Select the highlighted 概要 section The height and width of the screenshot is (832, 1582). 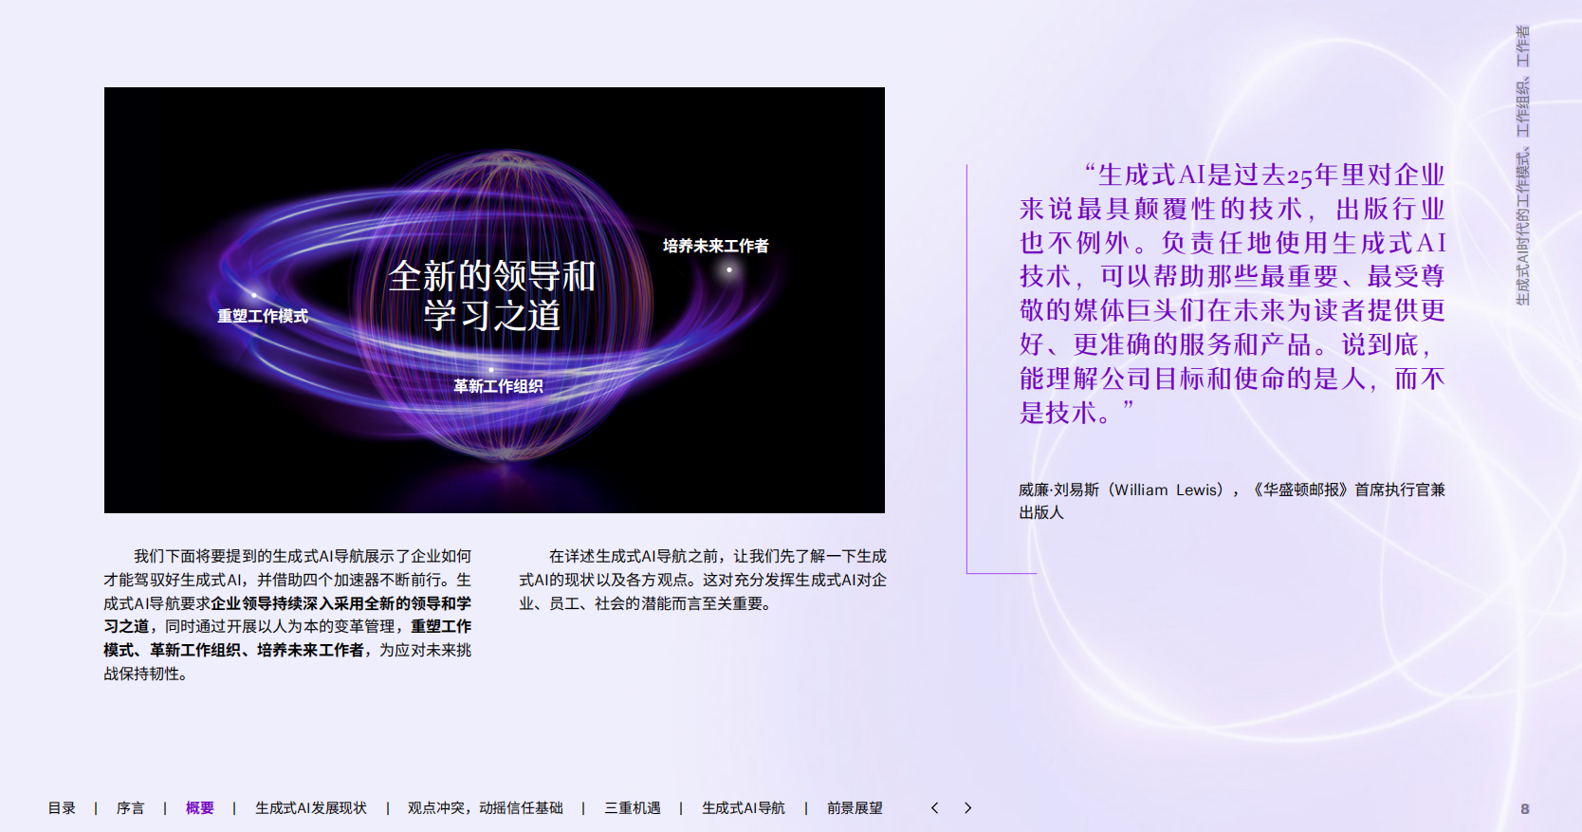(199, 808)
